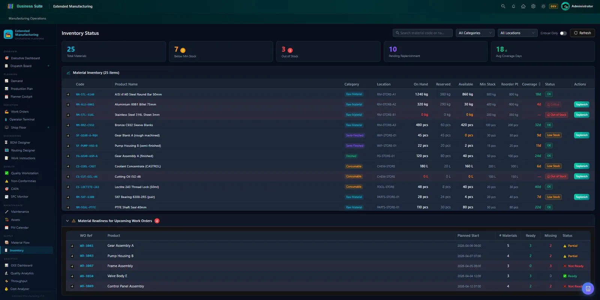Click Out of Stock summary card
600x300 pixels.
(328, 52)
